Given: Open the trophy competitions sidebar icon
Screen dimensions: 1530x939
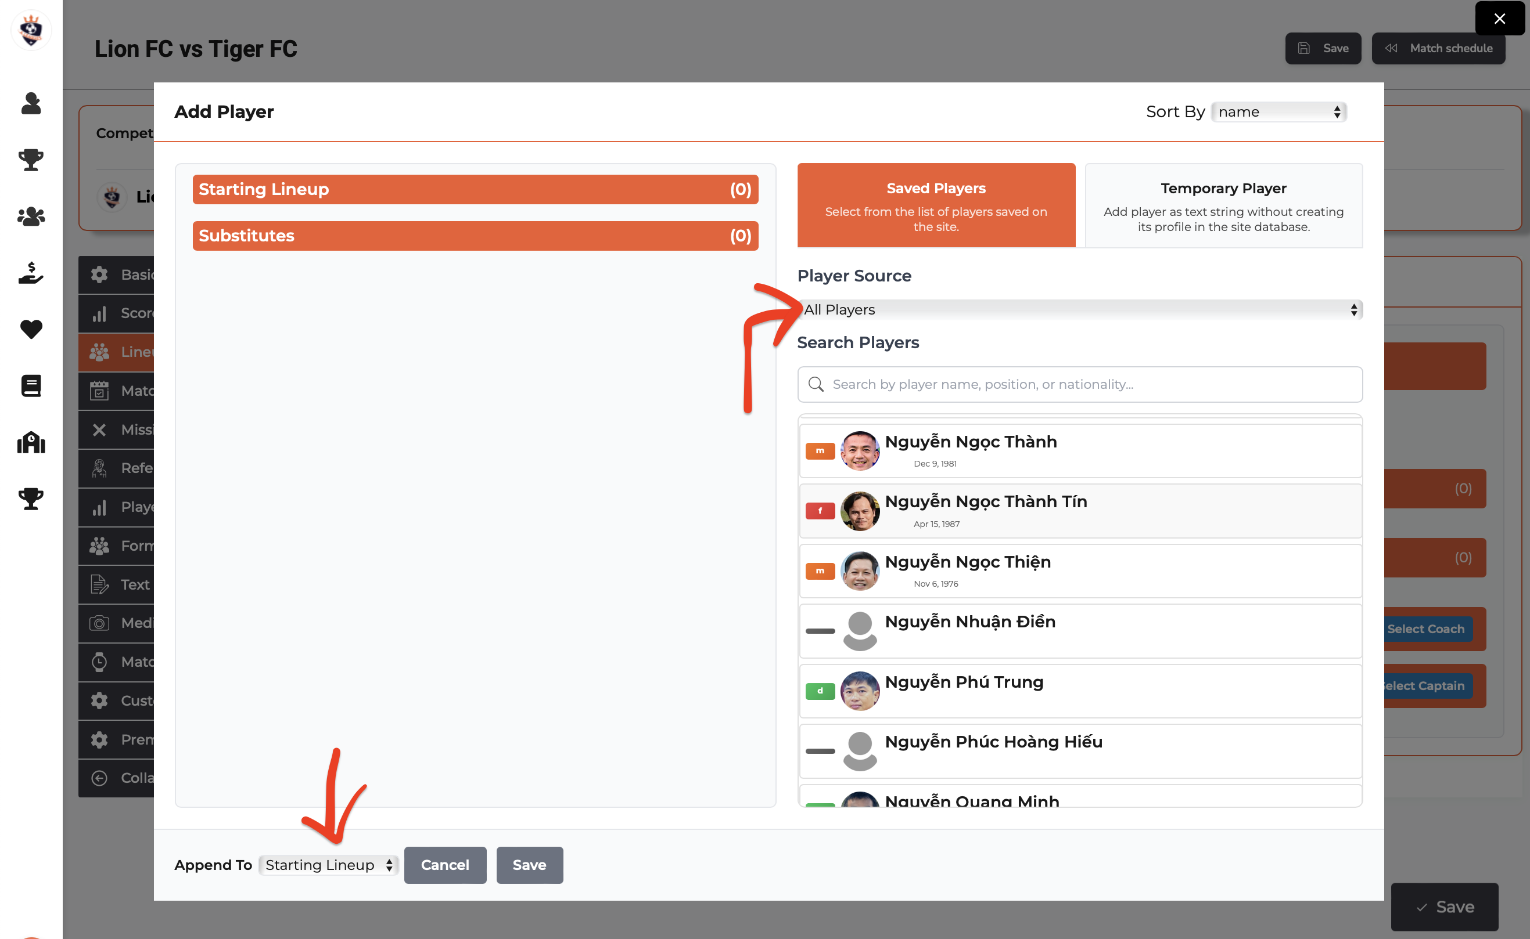Looking at the screenshot, I should click(x=31, y=160).
